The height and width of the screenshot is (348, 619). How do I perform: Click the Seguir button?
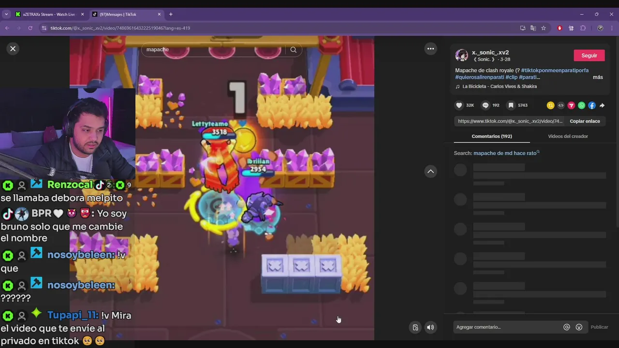point(589,56)
